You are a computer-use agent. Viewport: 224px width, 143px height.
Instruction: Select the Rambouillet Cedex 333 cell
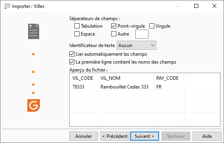pos(124,87)
